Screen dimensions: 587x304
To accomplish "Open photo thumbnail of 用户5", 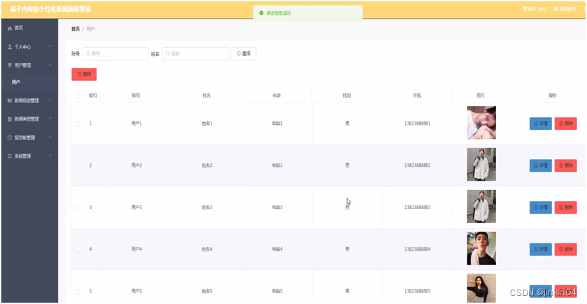I will point(481,288).
